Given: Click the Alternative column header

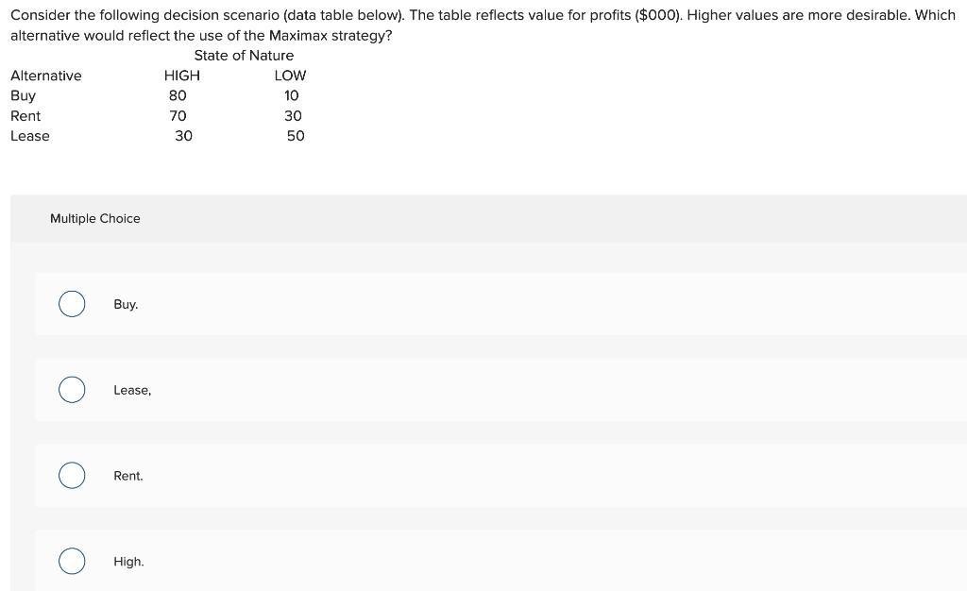Looking at the screenshot, I should click(x=46, y=76).
